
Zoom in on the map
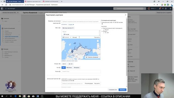[x=98, y=44]
